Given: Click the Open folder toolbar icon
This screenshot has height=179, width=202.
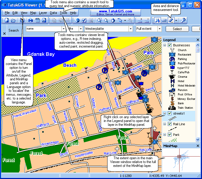Looking at the screenshot, I should click(13, 20).
